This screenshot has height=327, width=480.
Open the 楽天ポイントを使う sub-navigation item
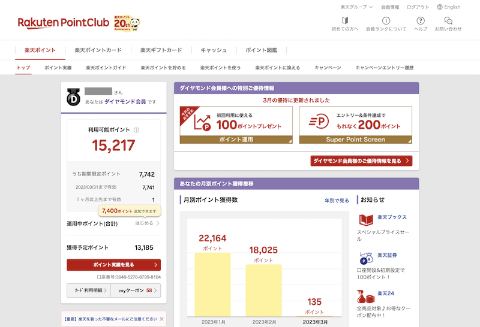coord(220,68)
